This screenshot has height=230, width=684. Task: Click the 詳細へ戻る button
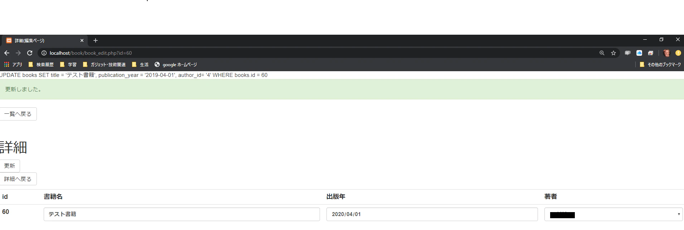(x=18, y=179)
